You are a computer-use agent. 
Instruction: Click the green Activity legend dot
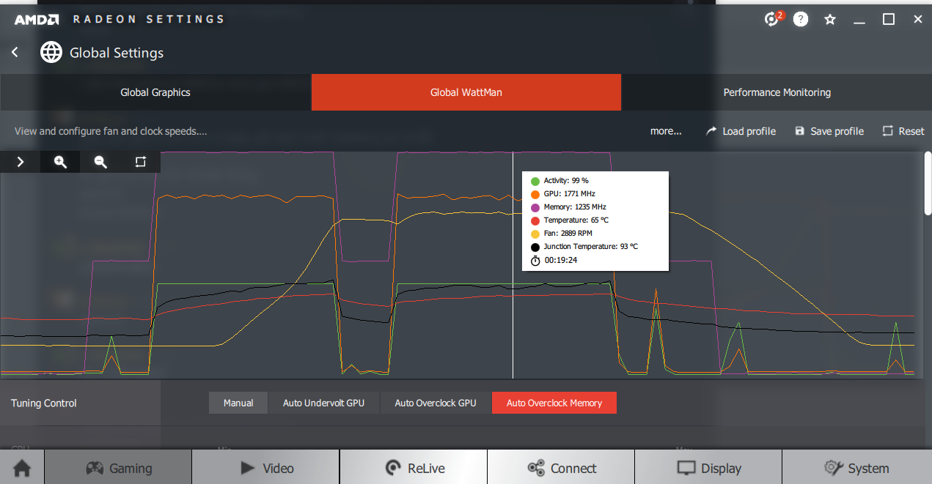(x=535, y=181)
